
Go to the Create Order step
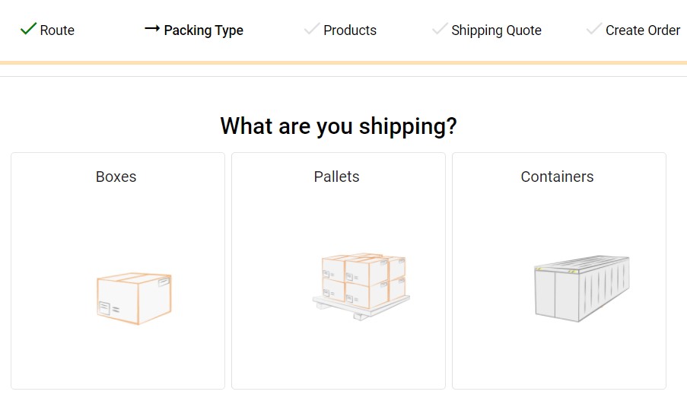(x=643, y=30)
